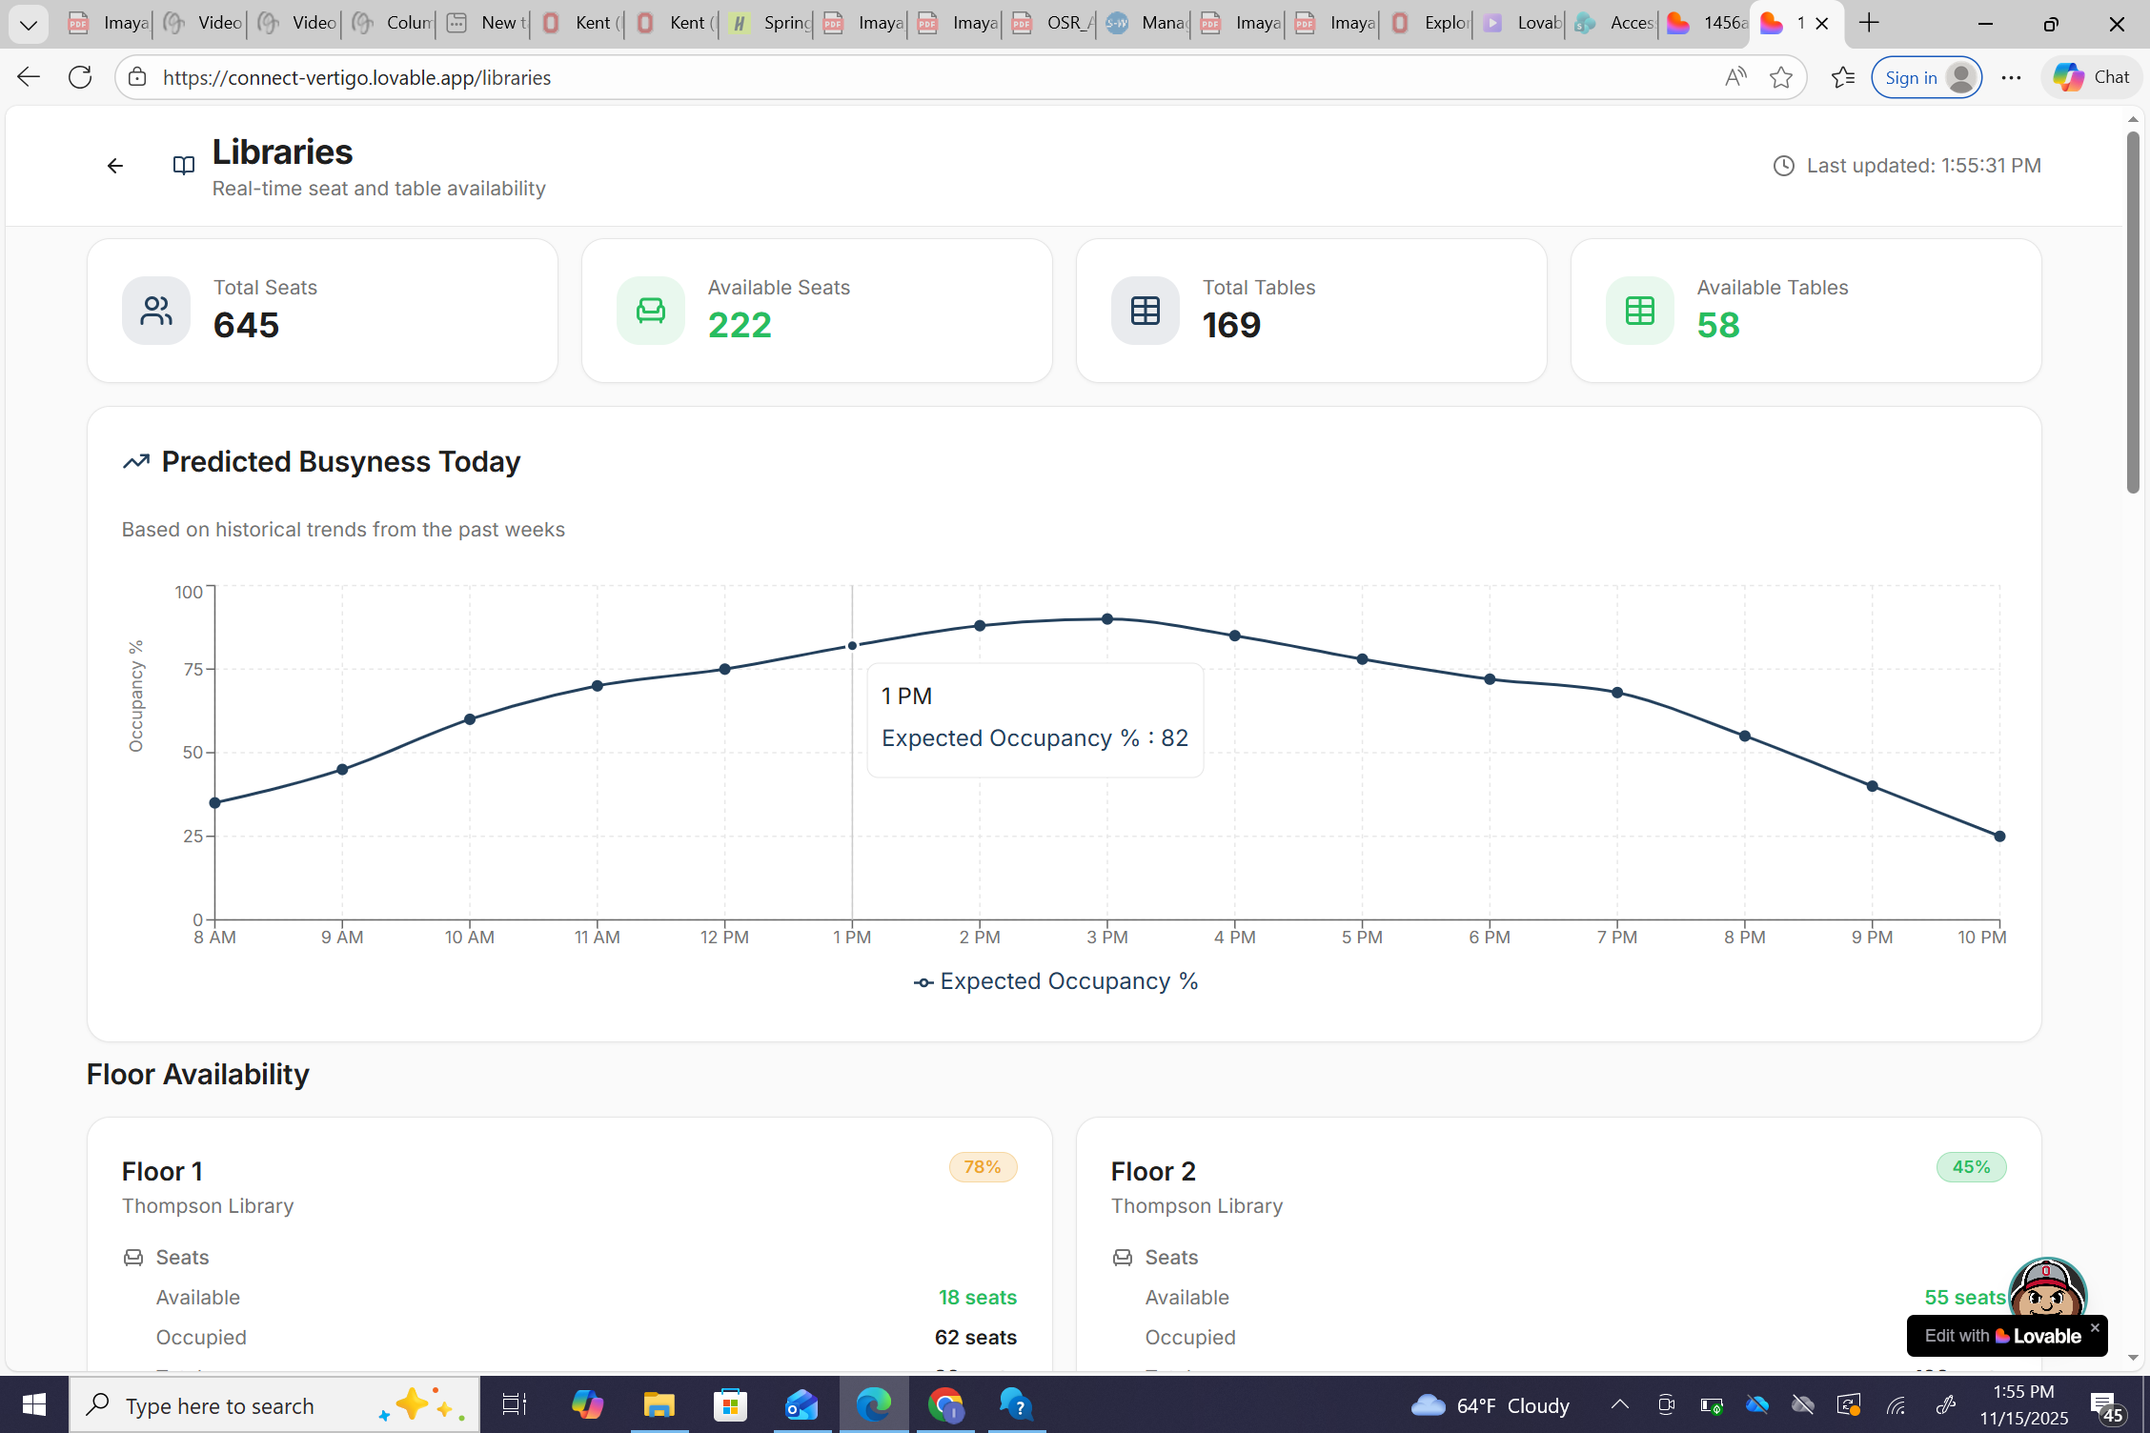Close the Edit with Lovable badge
This screenshot has height=1433, width=2150.
(x=2094, y=1327)
